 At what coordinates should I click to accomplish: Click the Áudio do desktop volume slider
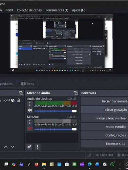coord(55,111)
